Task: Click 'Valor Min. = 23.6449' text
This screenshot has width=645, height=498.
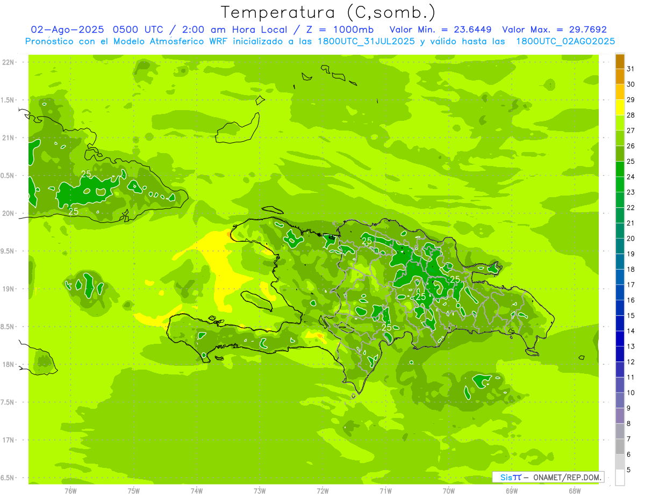Action: point(440,30)
